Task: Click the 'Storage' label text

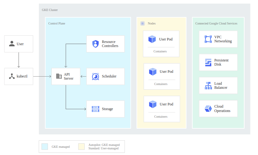Action: (108, 109)
